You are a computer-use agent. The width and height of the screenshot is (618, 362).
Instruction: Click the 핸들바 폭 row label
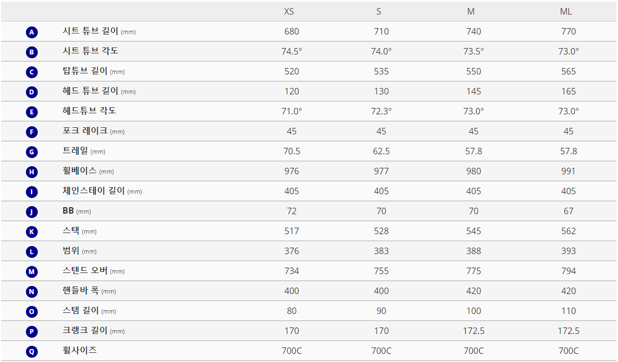(x=81, y=291)
